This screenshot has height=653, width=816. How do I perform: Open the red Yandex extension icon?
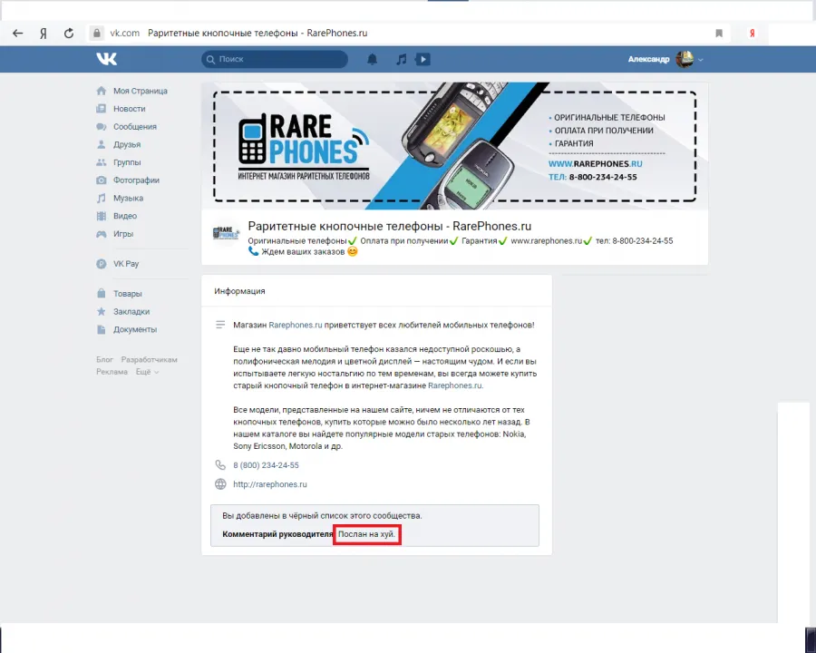752,34
